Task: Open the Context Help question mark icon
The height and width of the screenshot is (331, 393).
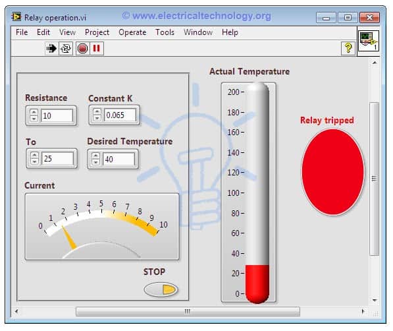Action: point(348,48)
